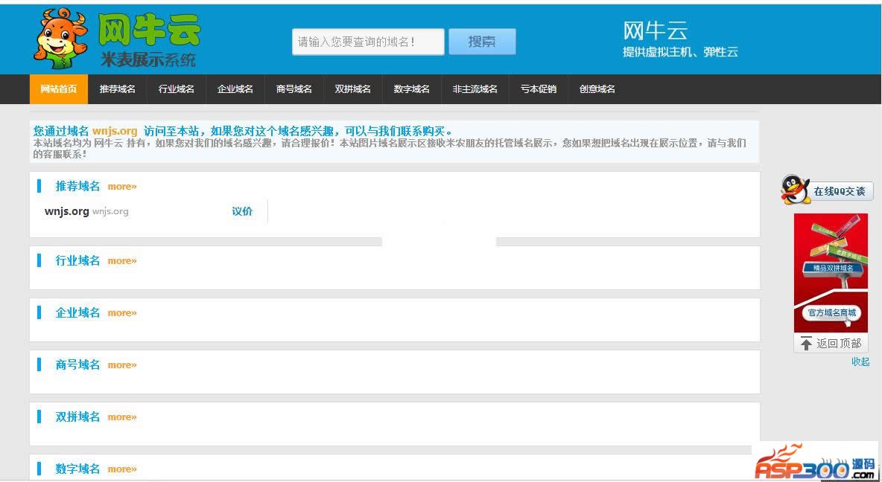Click more» beside 推荐域名 heading
This screenshot has height=482, width=882.
[122, 187]
